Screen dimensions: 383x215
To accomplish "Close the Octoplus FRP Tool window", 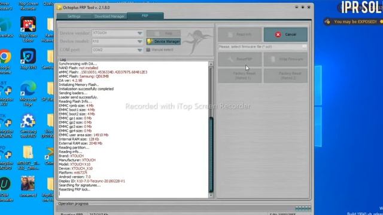I will [309, 7].
